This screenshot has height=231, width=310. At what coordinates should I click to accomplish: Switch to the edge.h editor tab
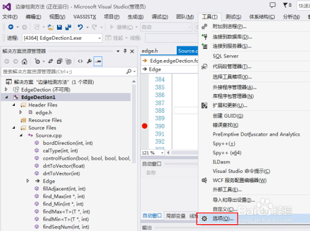coord(150,51)
